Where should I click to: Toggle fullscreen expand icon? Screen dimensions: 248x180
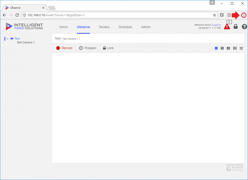point(241,48)
